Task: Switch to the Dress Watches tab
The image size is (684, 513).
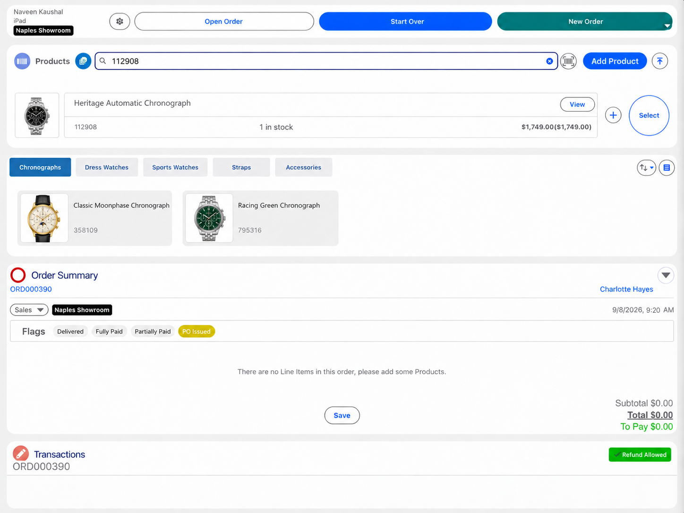Action: pyautogui.click(x=107, y=167)
